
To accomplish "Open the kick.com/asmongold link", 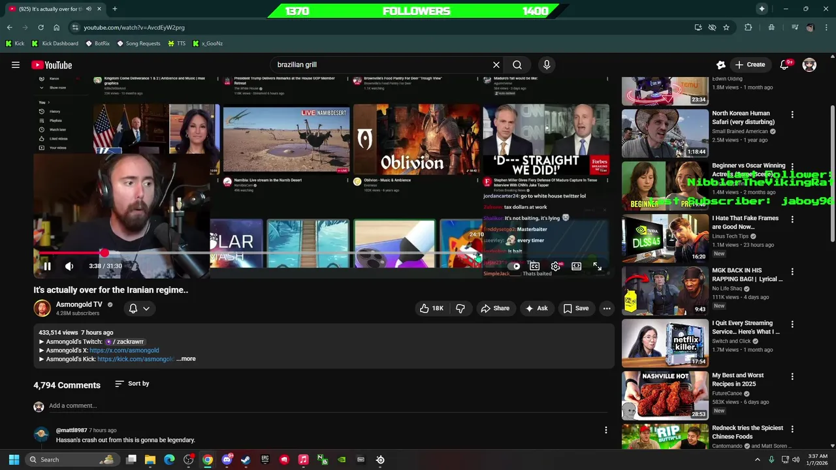I will pos(136,359).
